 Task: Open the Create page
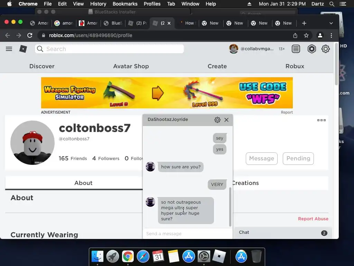[x=217, y=66]
